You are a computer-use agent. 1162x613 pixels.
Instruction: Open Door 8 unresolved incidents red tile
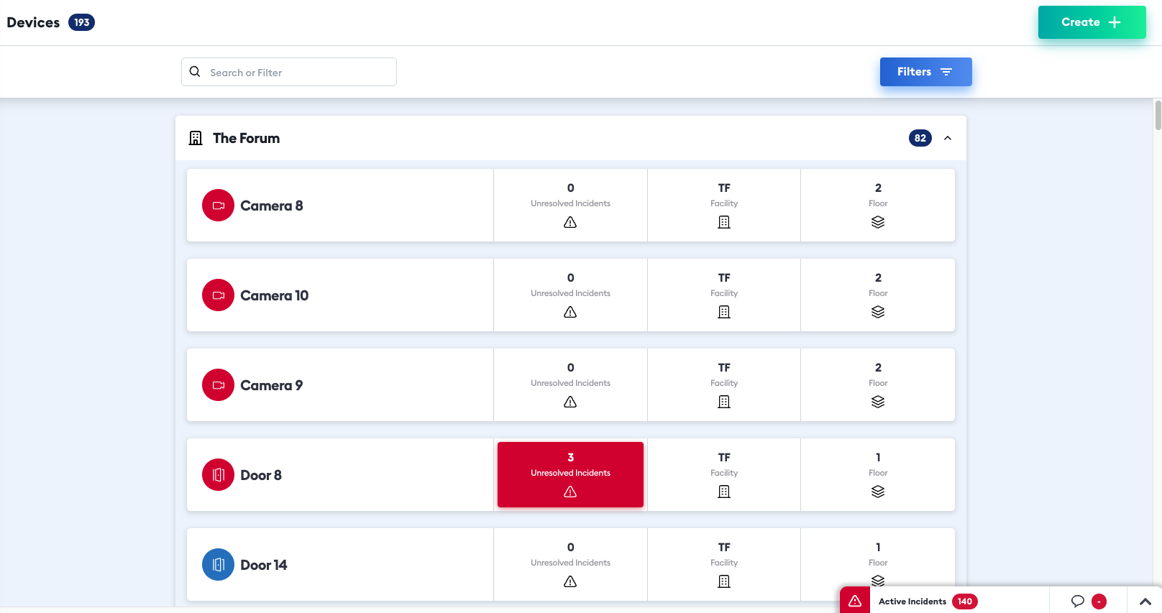570,475
